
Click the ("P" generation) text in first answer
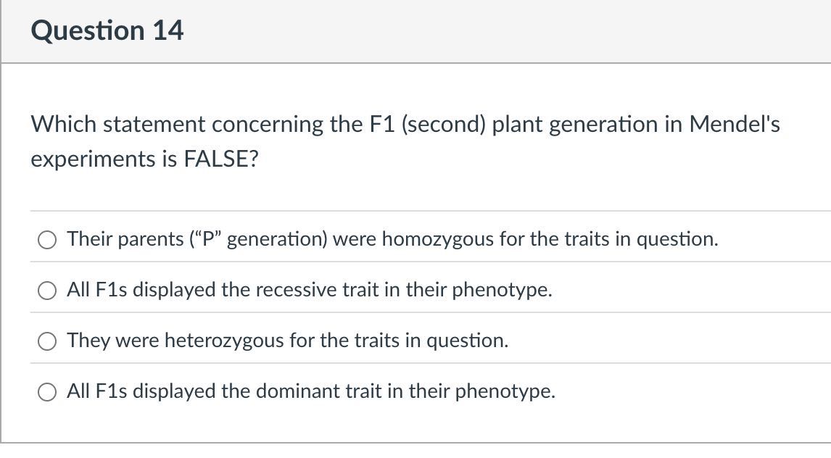tap(259, 239)
